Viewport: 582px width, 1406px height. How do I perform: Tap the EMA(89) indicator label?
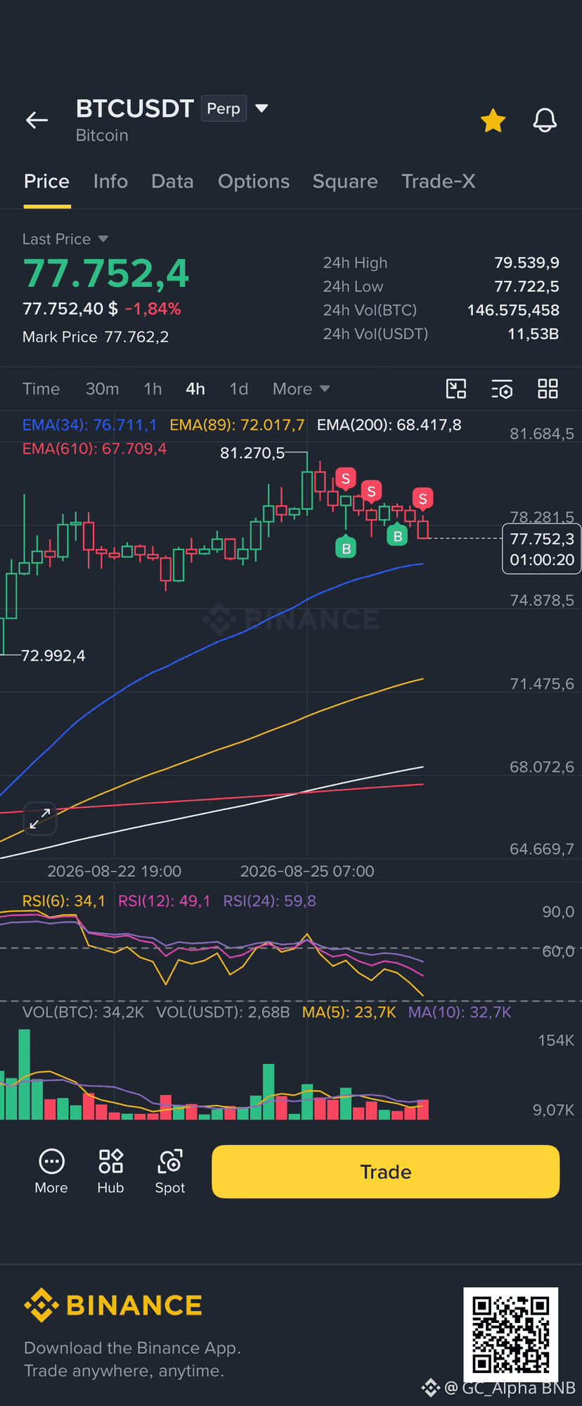point(237,425)
